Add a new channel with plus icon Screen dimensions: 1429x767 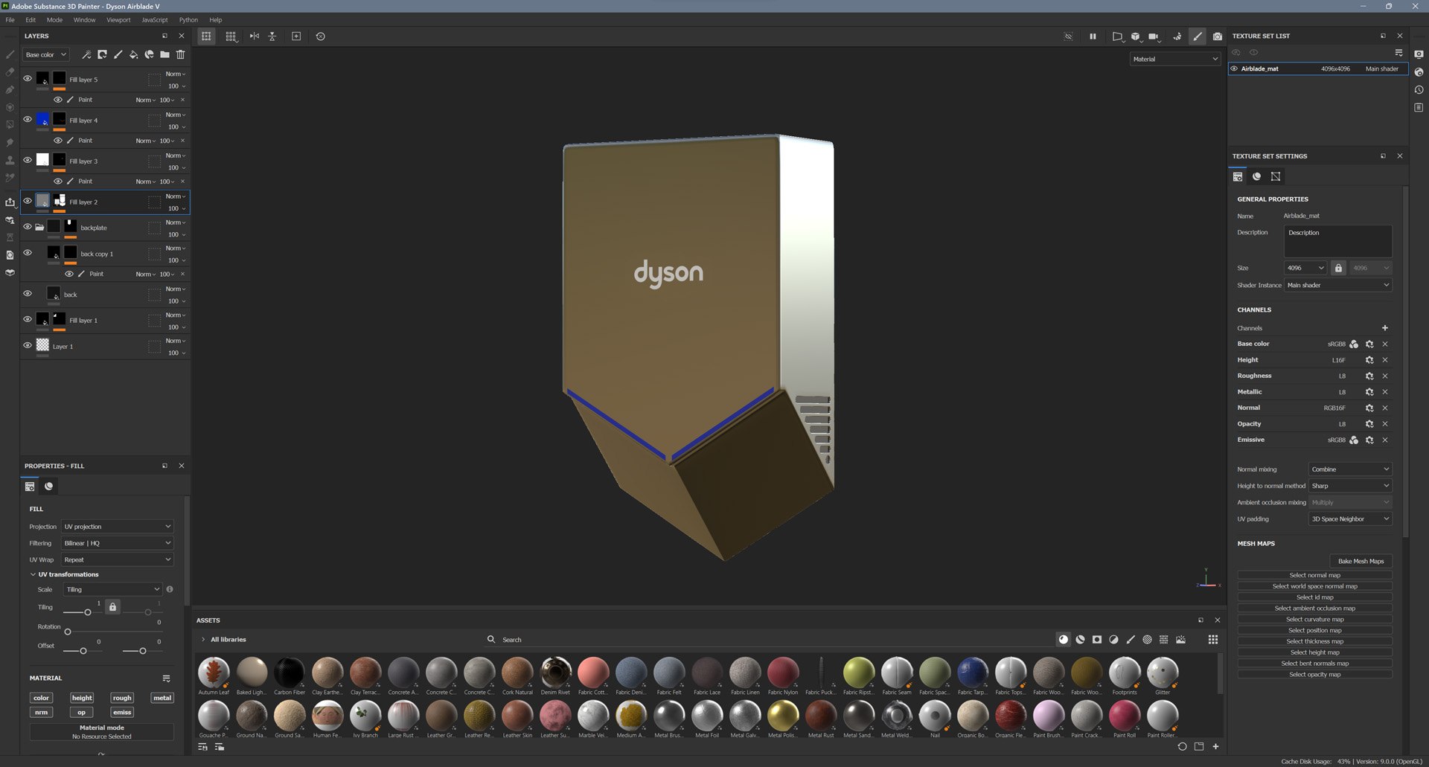(x=1385, y=327)
